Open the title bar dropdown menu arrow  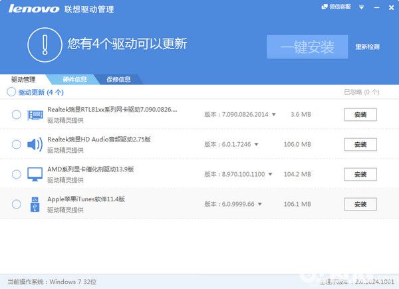coord(361,7)
